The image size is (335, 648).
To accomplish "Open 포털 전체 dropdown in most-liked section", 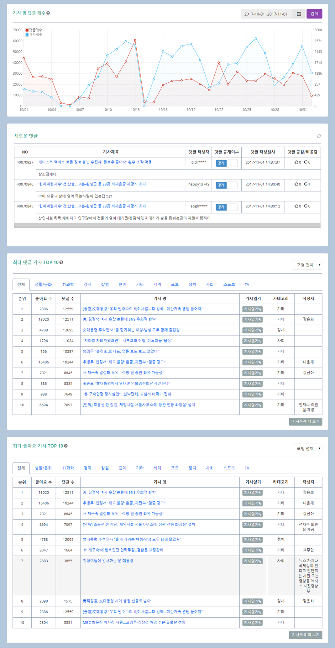I will [x=307, y=449].
